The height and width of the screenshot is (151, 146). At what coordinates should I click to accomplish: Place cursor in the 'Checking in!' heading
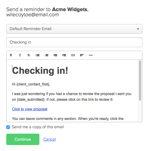[40, 71]
